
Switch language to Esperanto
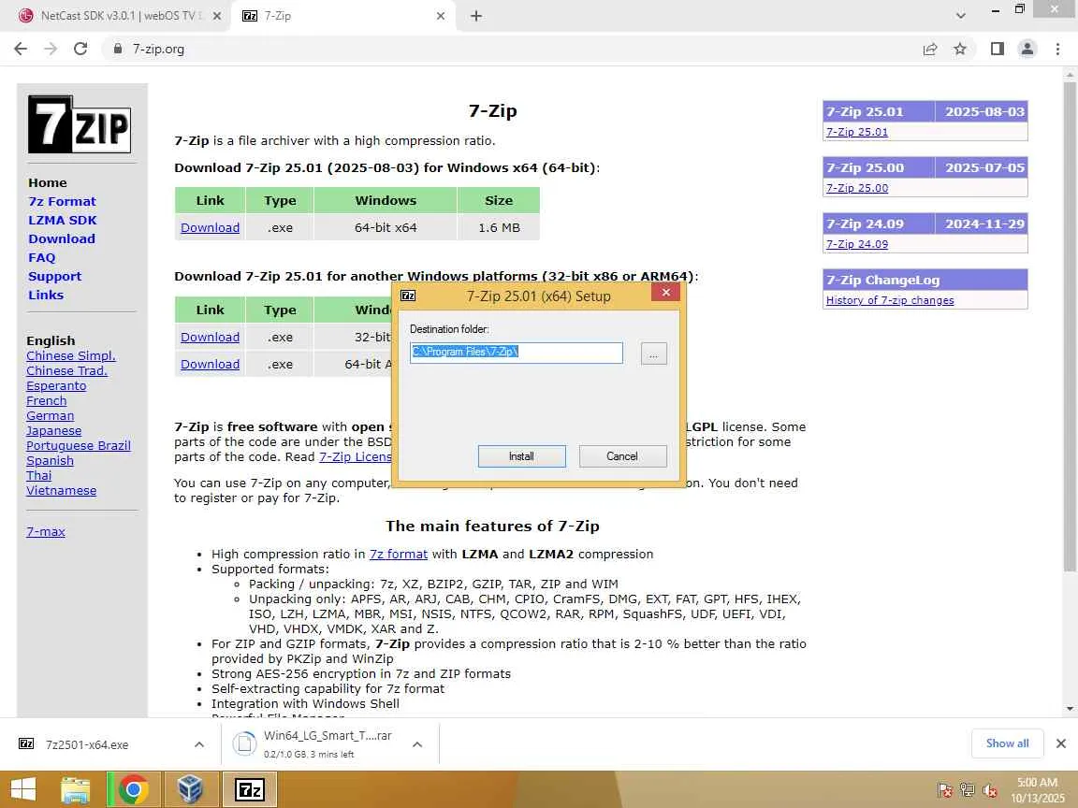point(56,385)
